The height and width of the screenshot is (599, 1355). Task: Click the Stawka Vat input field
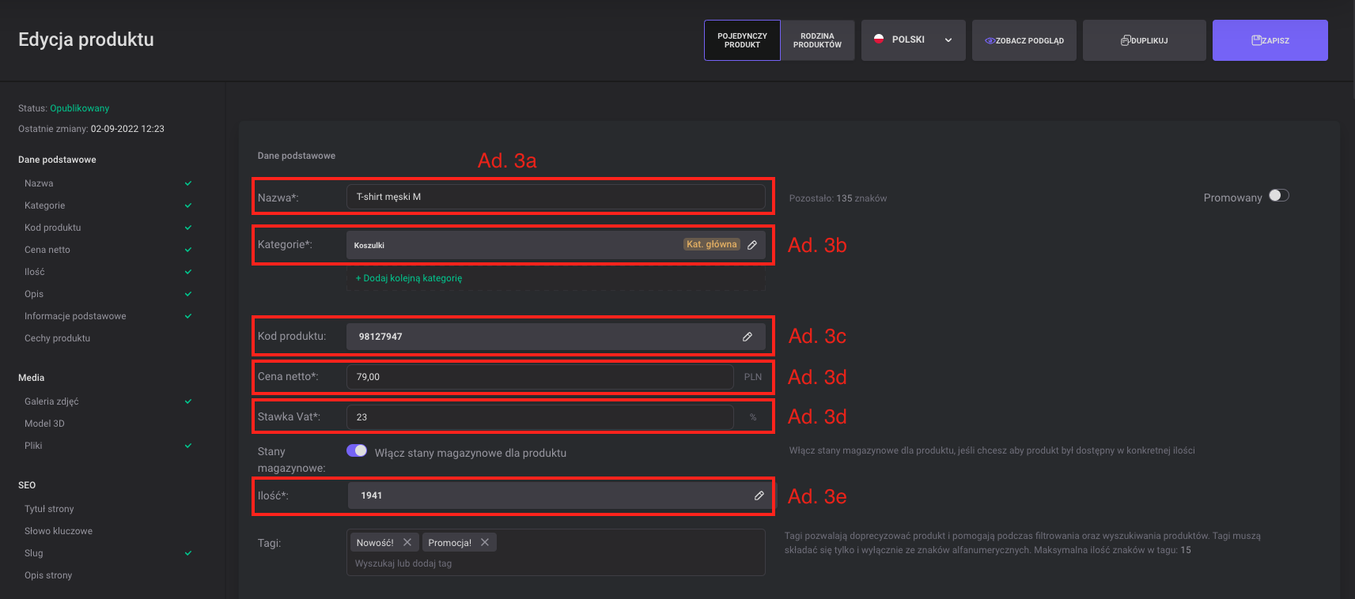539,417
